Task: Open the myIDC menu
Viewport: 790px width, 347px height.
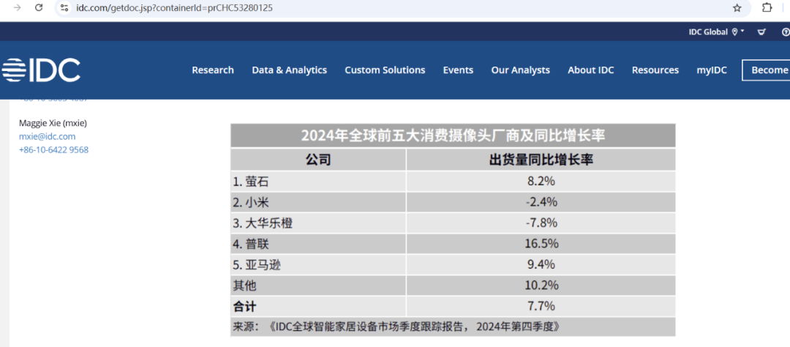Action: [x=712, y=70]
